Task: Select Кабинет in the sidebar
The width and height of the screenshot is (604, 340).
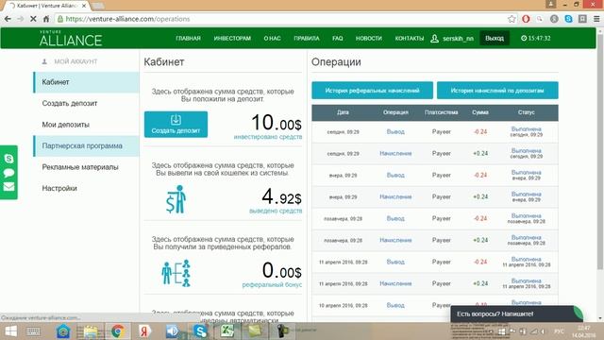Action: (x=86, y=82)
